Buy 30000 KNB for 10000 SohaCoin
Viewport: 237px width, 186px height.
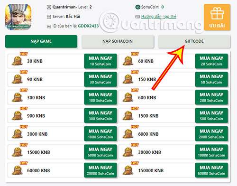211,152
